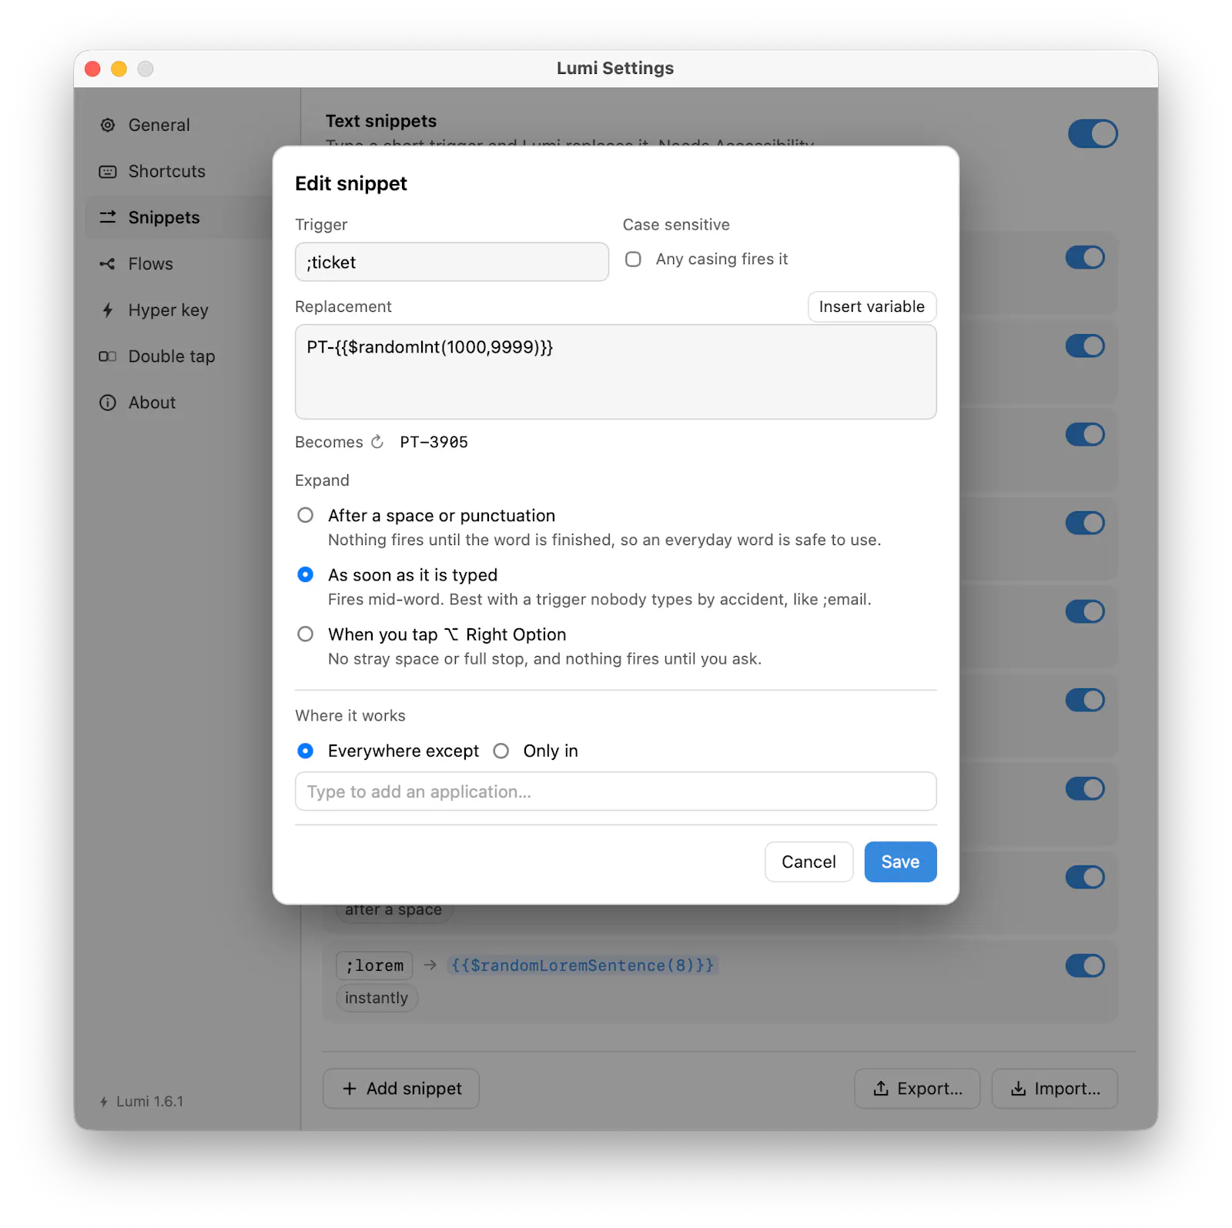This screenshot has height=1228, width=1232.
Task: Toggle the main Text snippets switch
Action: 1093,133
